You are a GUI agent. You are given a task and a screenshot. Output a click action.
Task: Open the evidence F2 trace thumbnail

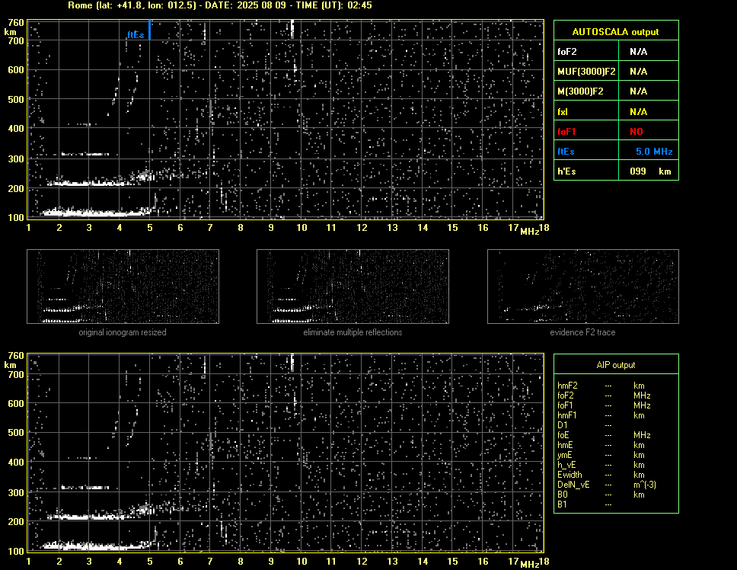(x=583, y=287)
